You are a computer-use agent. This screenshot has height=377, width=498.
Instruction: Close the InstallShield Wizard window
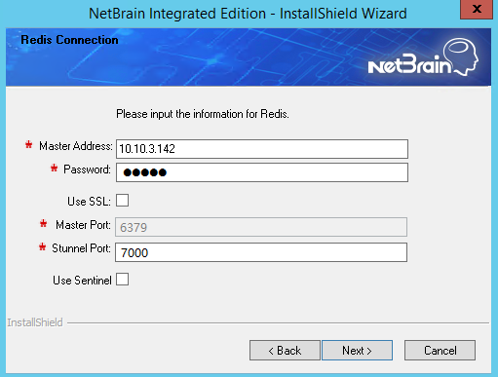(477, 9)
